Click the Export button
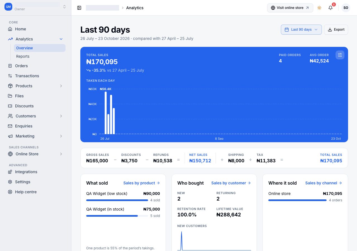 point(336,30)
